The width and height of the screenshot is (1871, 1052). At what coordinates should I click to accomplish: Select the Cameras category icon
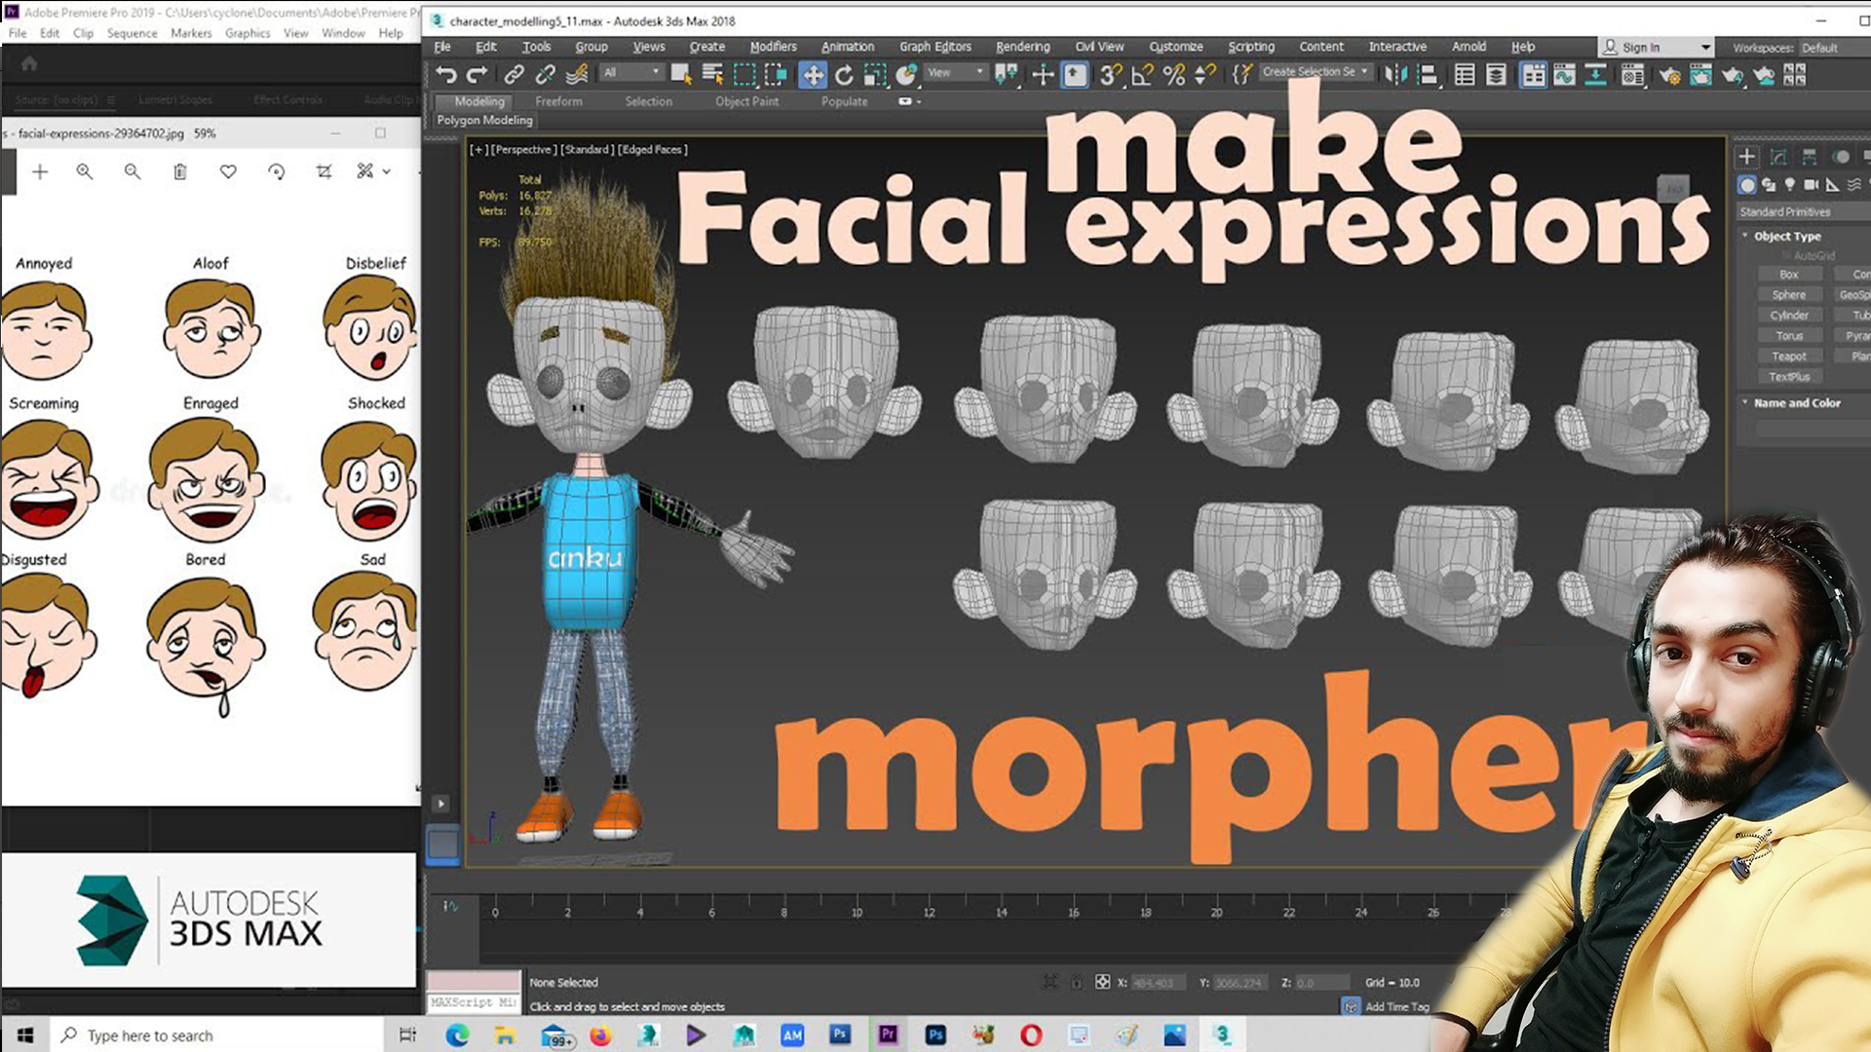[x=1811, y=185]
